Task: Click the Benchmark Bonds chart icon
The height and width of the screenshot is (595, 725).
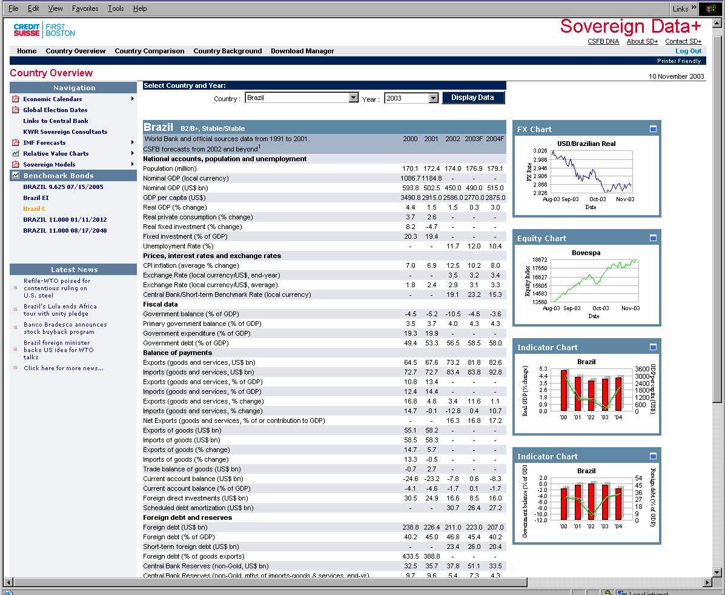Action: [16, 175]
